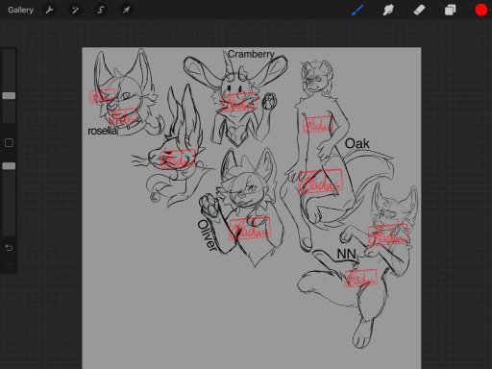Click the rotated Oliver text label
This screenshot has height=369, width=492.
point(207,234)
